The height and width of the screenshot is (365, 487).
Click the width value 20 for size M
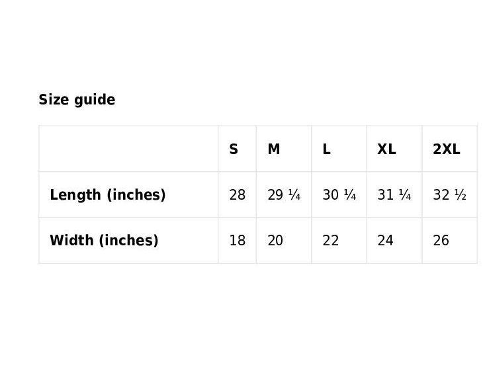pos(275,241)
